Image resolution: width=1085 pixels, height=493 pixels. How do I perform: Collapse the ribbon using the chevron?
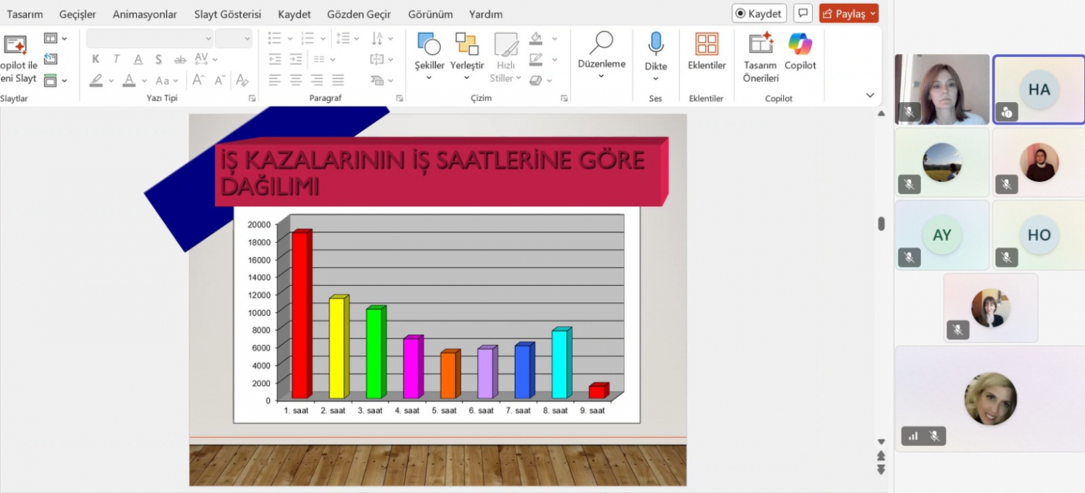[x=869, y=95]
